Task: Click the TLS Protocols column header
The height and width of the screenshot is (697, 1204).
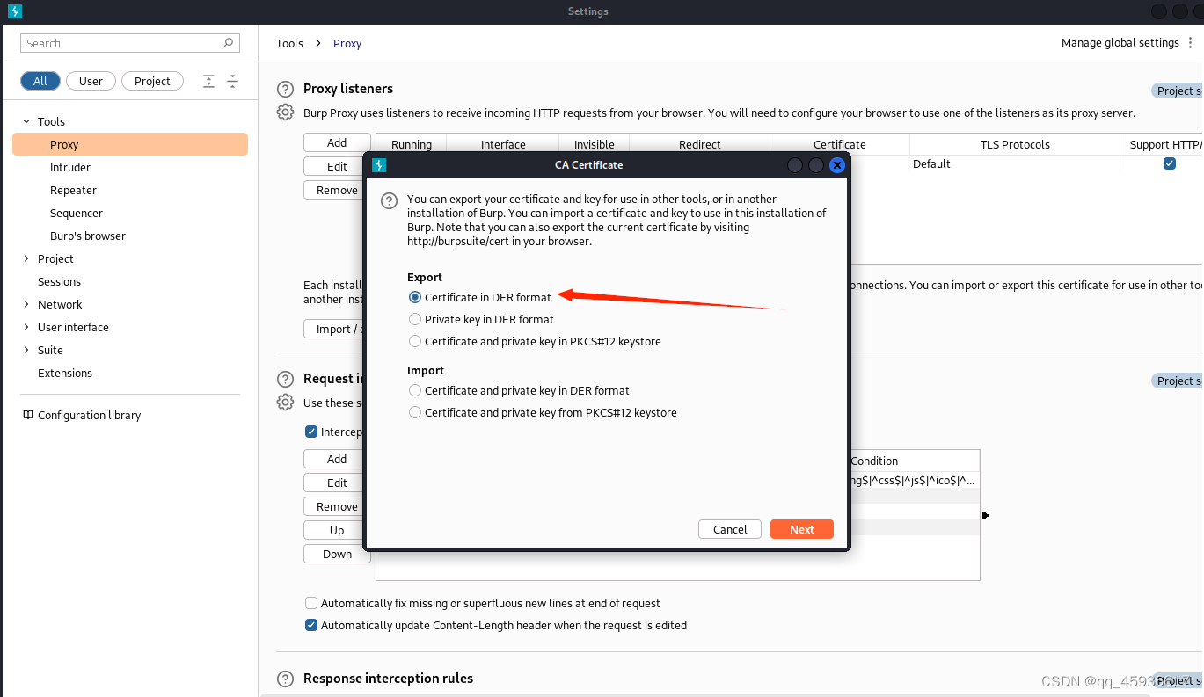Action: click(1015, 144)
